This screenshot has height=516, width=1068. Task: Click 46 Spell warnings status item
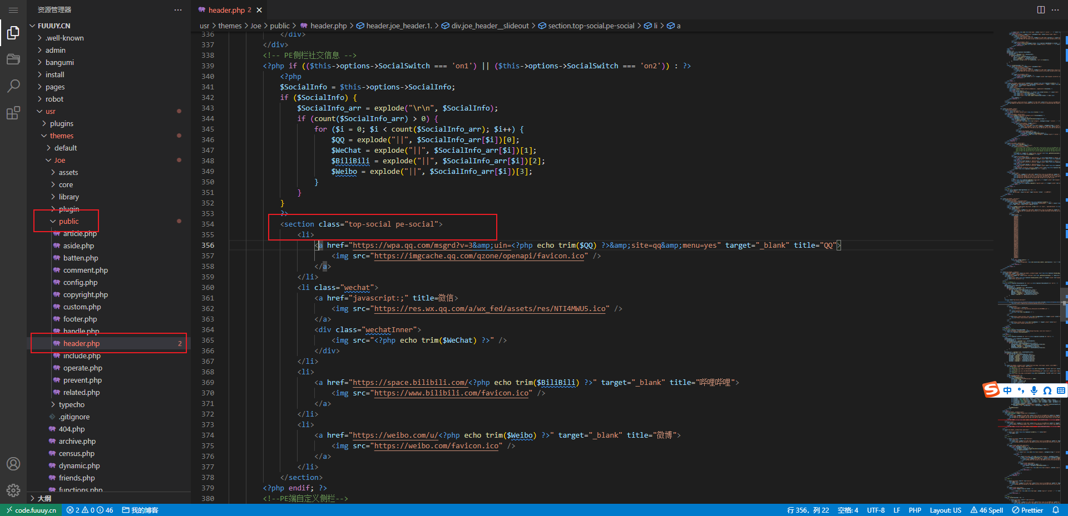(987, 510)
